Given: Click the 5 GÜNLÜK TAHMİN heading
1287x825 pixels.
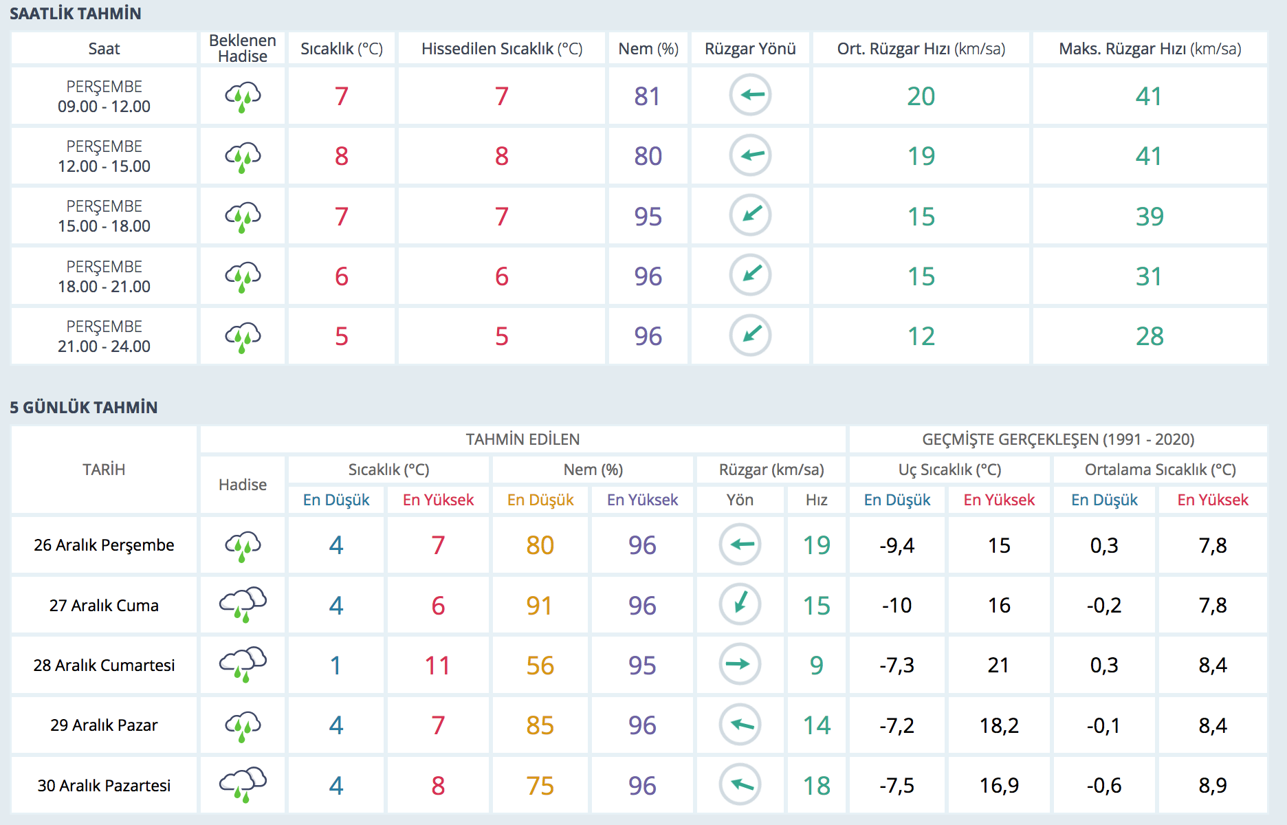Looking at the screenshot, I should (x=84, y=408).
